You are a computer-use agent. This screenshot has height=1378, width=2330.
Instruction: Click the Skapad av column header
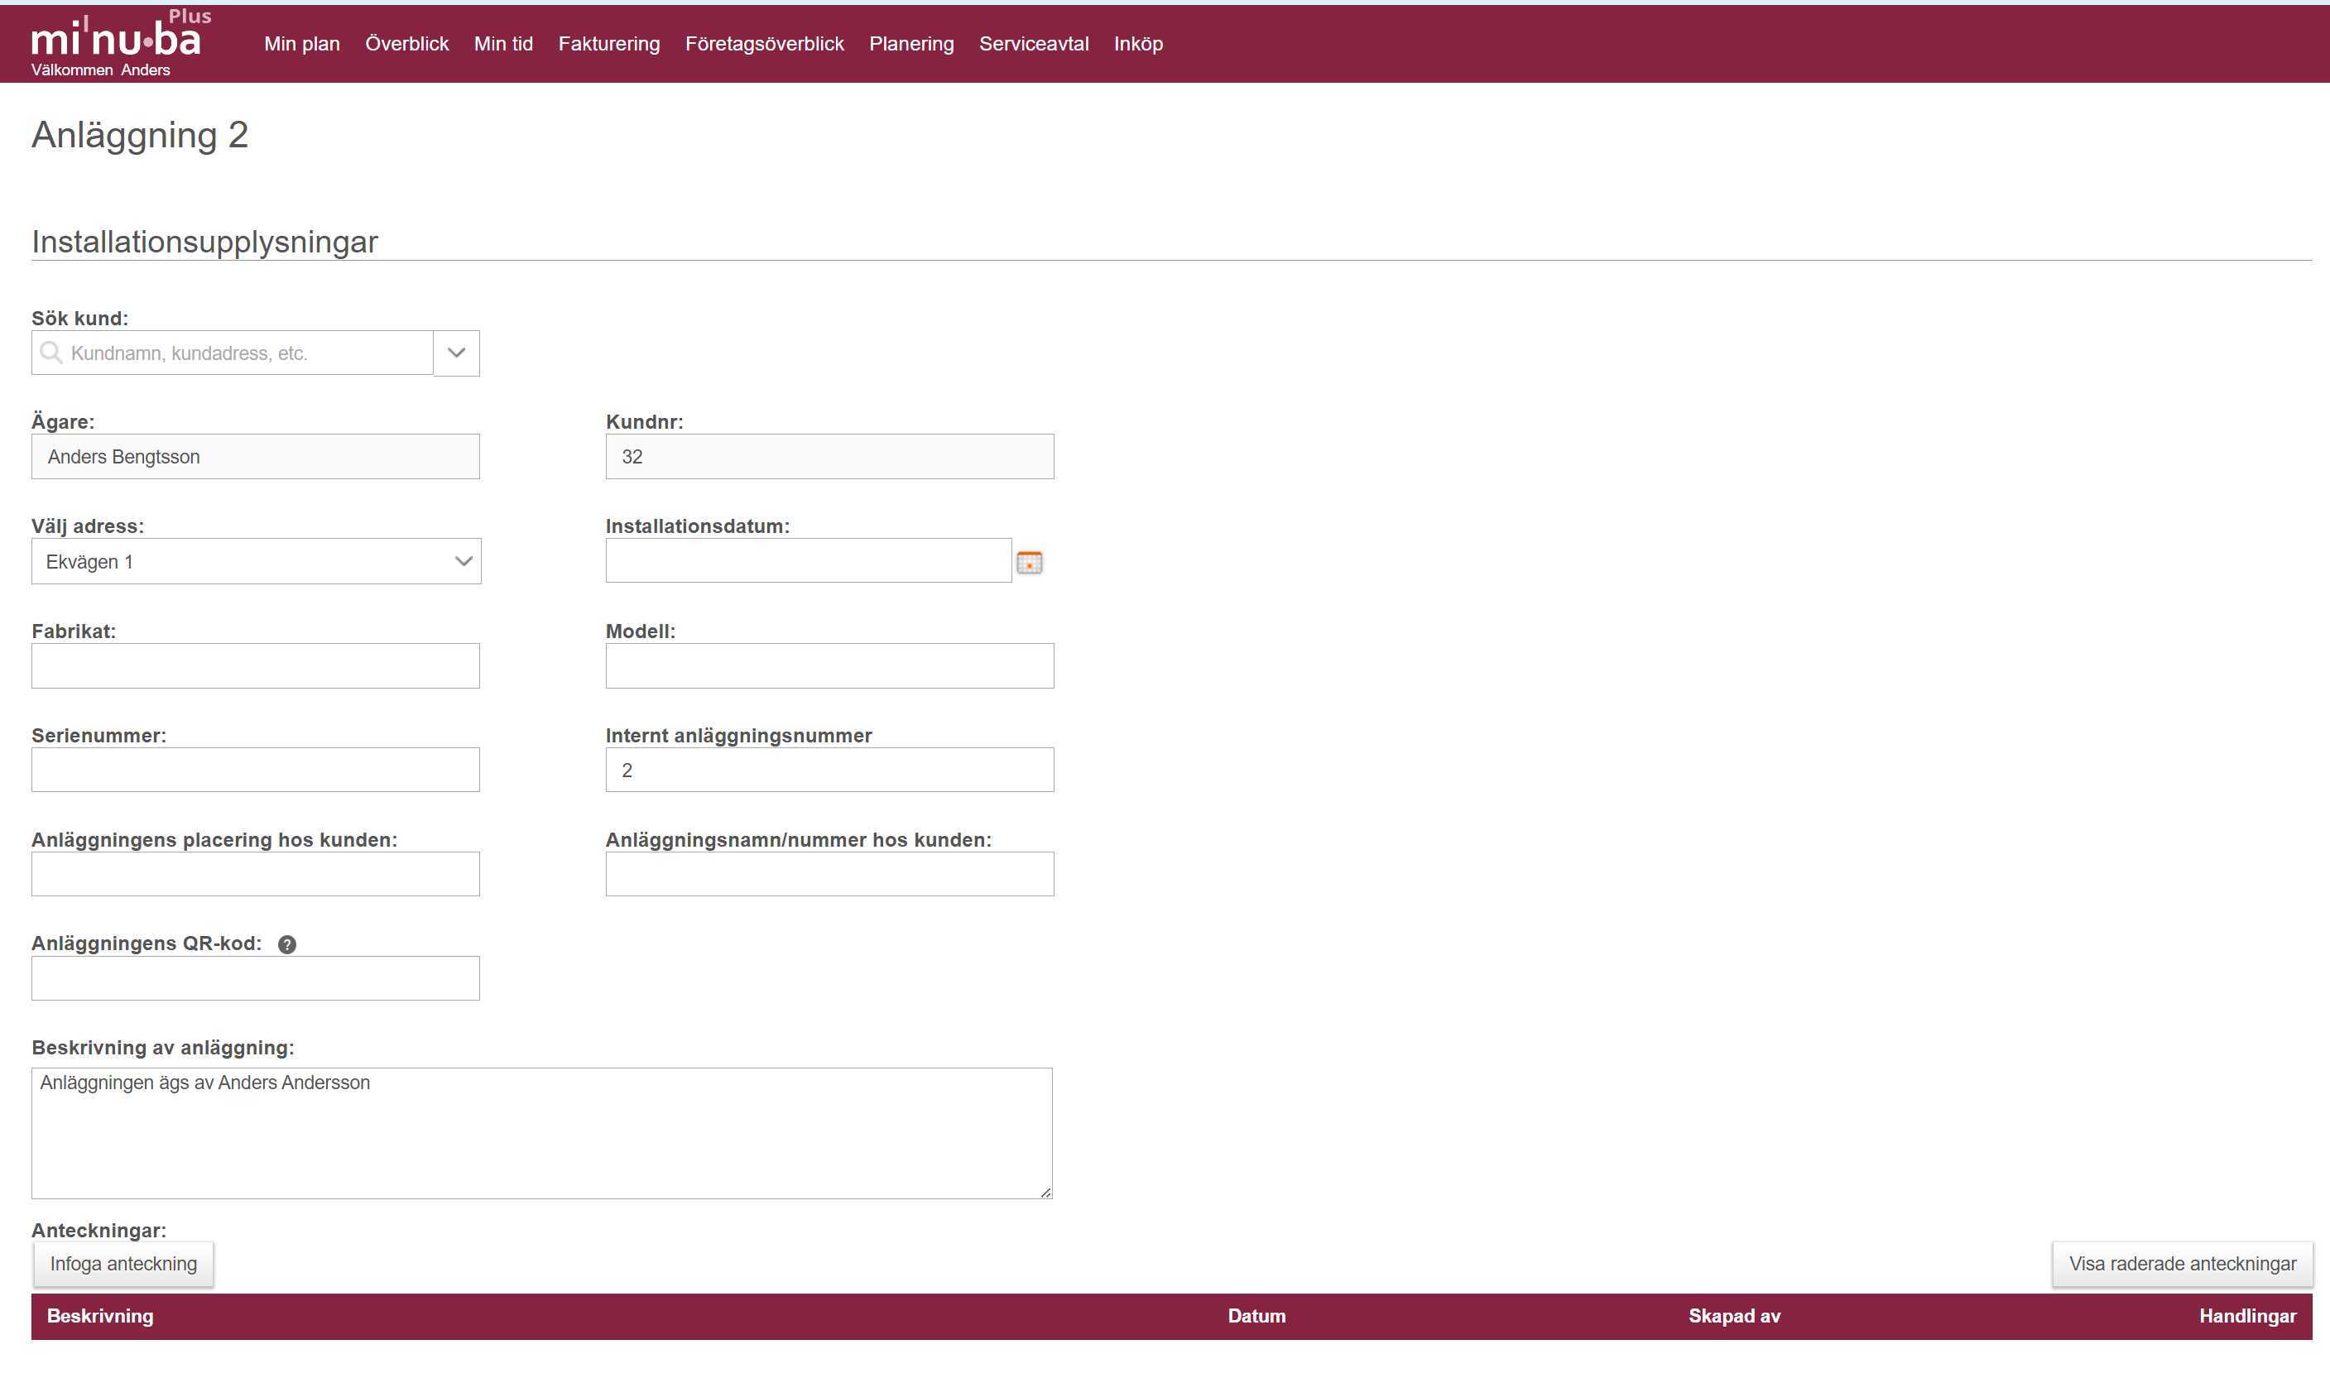tap(1734, 1317)
